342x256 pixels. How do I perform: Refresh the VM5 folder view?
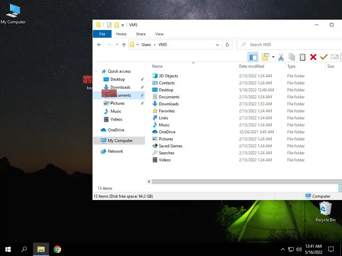tap(227, 45)
